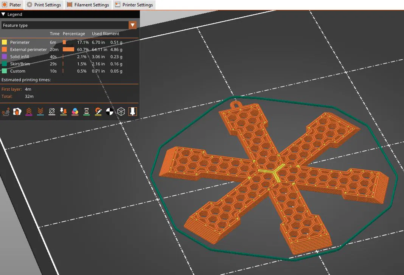Toggle Color changes circles icon

(75, 112)
